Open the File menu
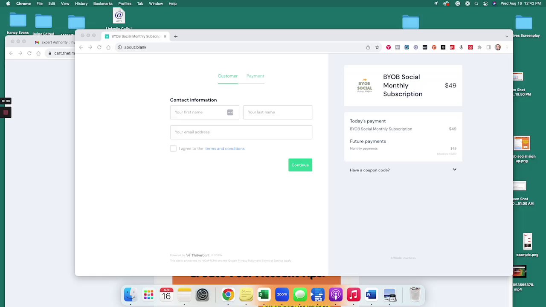 [39, 3]
